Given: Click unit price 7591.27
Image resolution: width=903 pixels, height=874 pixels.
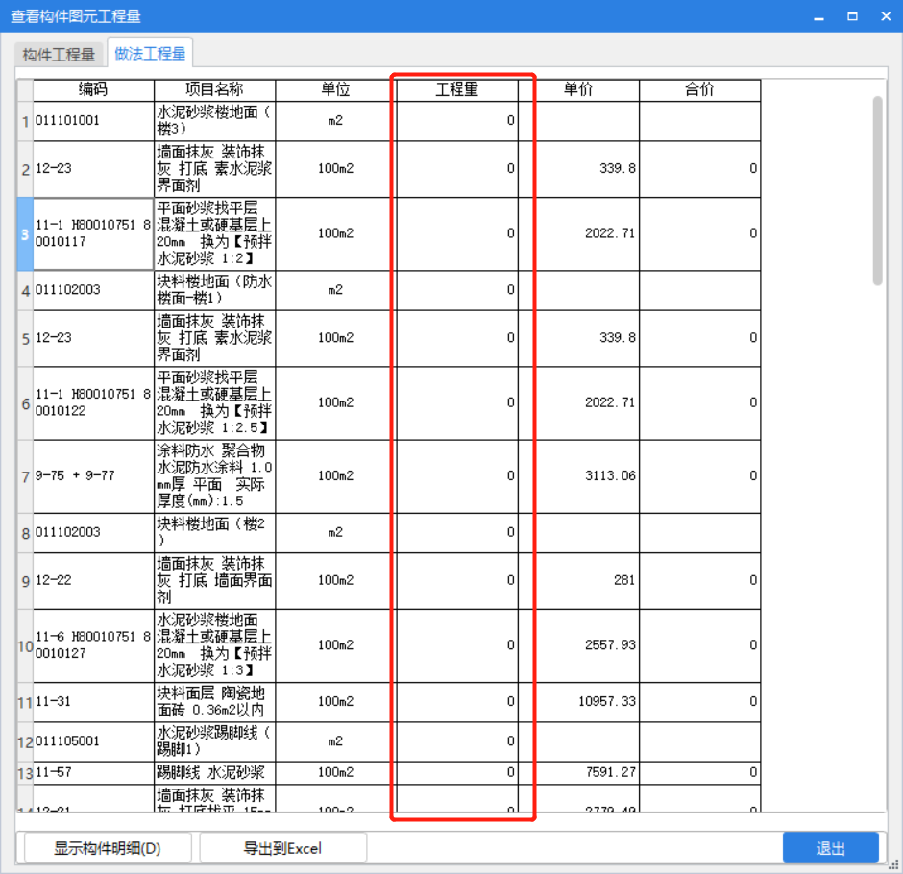Looking at the screenshot, I should [x=578, y=773].
